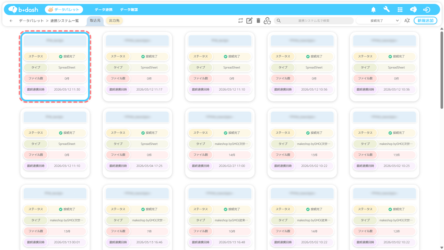Click the vertical scrollbar on the right

(x=442, y=69)
